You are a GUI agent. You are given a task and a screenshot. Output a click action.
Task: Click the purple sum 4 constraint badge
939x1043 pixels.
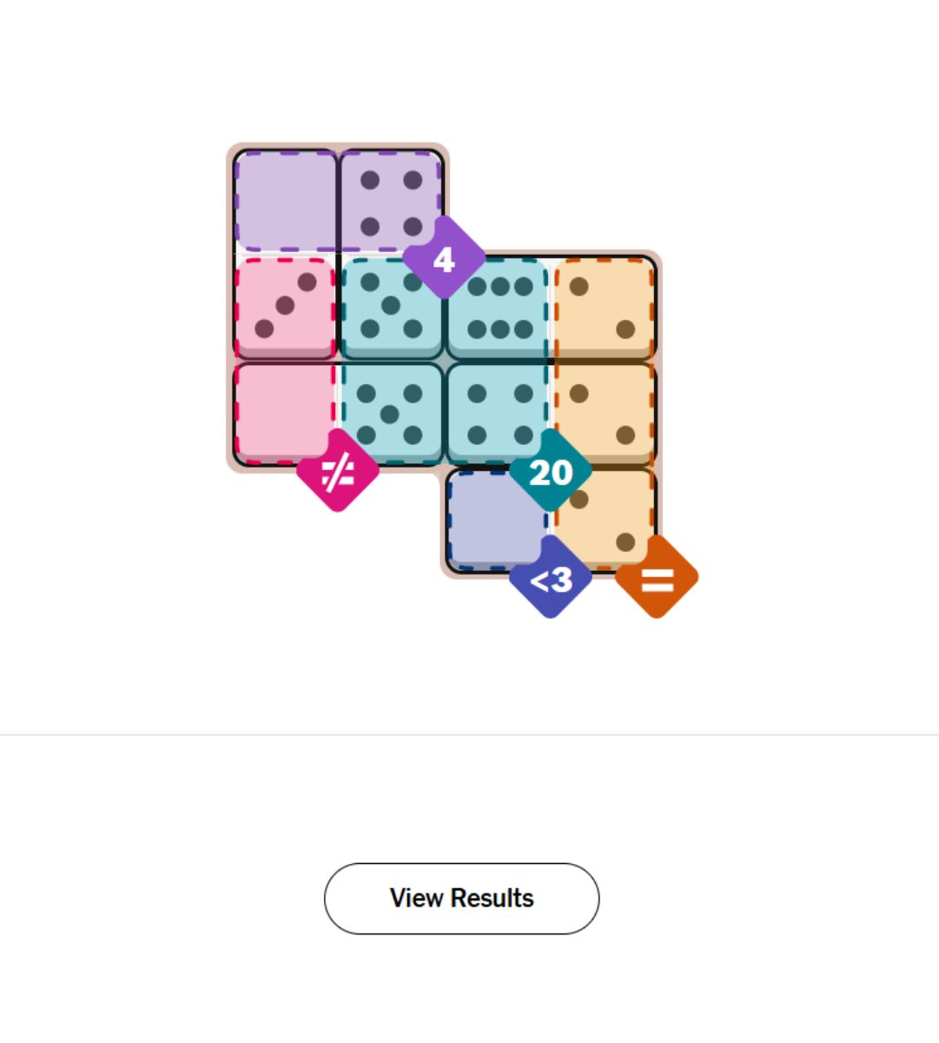(443, 259)
